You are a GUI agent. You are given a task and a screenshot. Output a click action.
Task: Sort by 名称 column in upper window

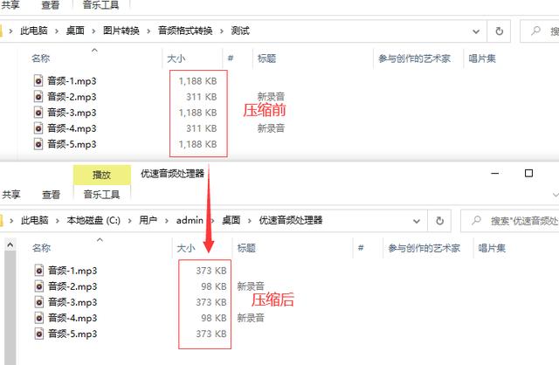click(41, 59)
